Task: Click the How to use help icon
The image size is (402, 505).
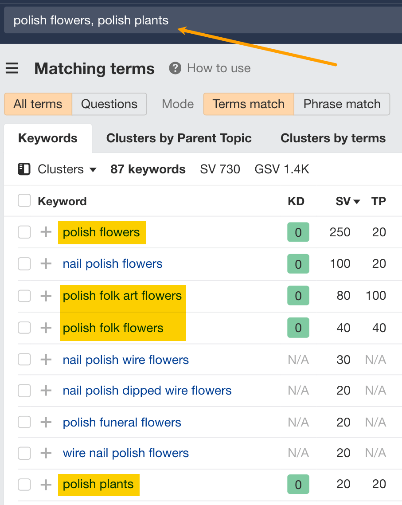Action: pos(175,68)
